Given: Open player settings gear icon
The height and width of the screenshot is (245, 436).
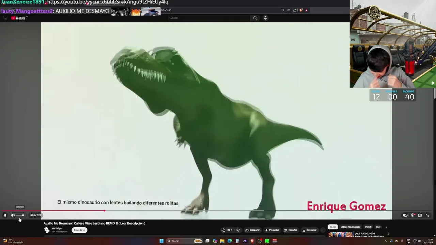Looking at the screenshot, I should (x=412, y=215).
